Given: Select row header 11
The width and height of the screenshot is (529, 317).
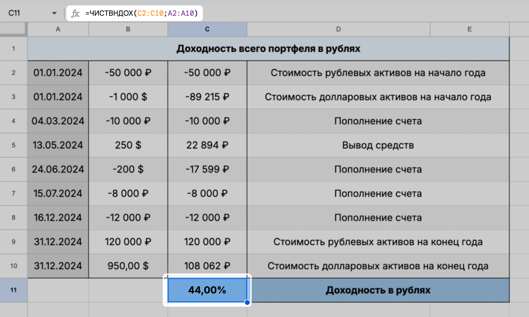Looking at the screenshot, I should pyautogui.click(x=14, y=290).
